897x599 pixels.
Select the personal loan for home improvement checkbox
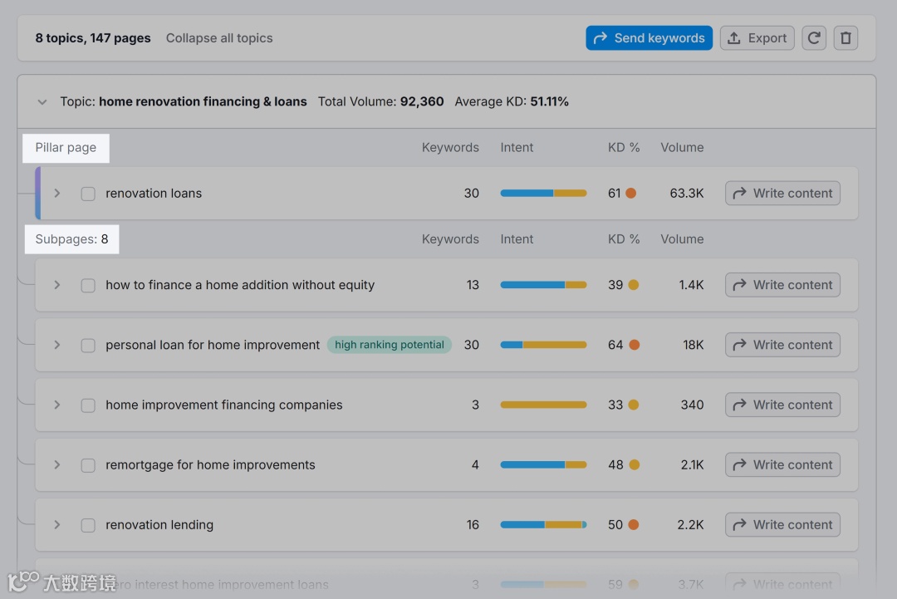(x=88, y=346)
